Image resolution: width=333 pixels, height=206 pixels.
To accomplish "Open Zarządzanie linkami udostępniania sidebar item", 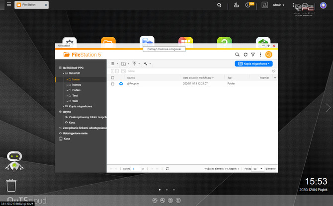I will (x=84, y=128).
